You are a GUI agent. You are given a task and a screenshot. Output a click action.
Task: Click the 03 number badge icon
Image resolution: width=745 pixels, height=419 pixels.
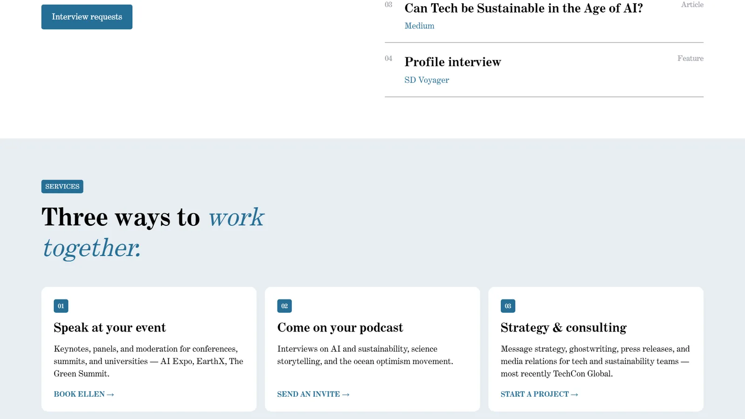508,306
